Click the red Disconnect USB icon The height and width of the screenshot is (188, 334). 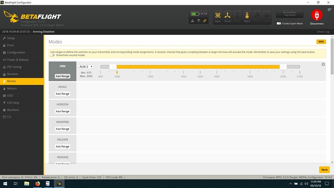coord(317,15)
